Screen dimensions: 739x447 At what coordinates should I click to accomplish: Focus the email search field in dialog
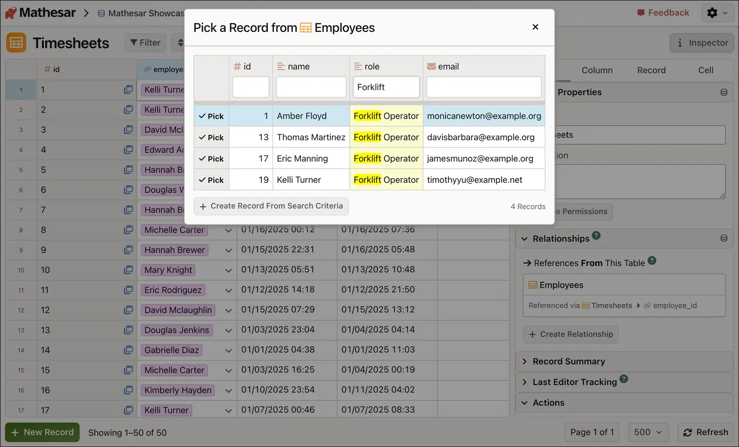point(484,87)
